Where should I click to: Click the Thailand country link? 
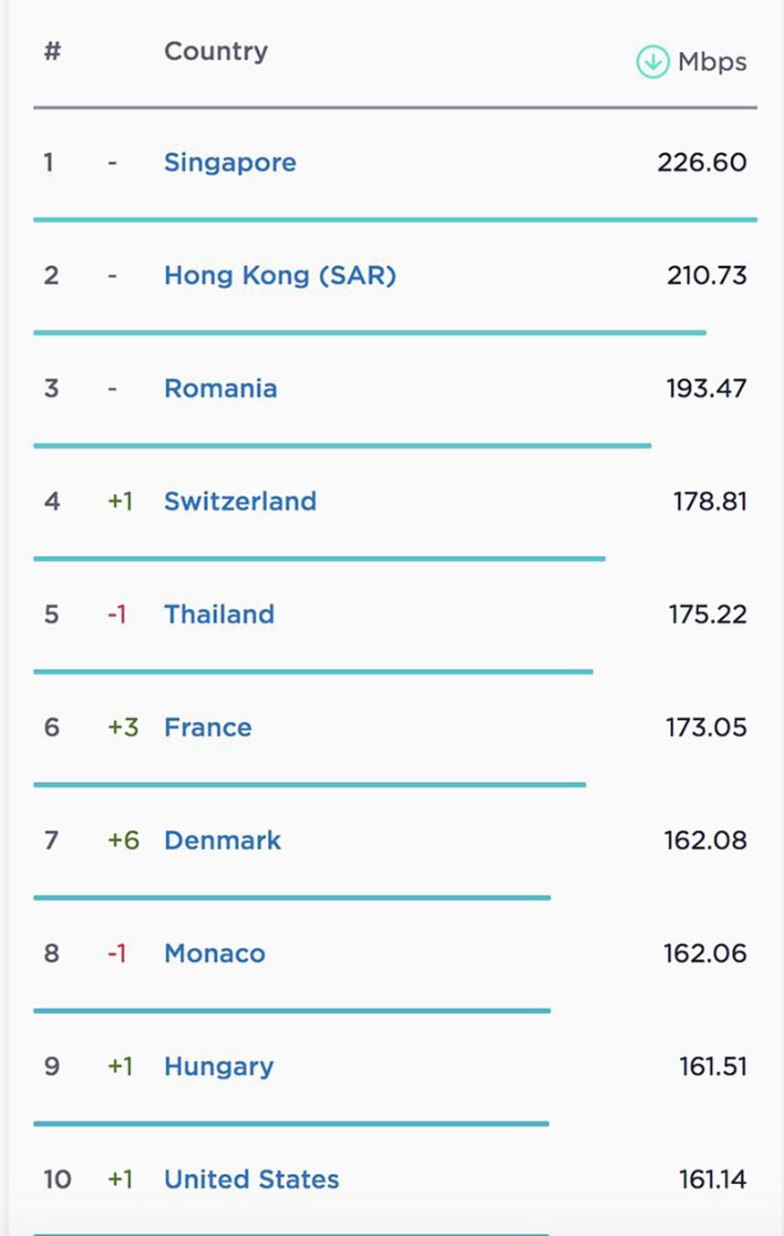pos(219,615)
